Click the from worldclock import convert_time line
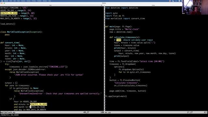This screenshot has width=208, height=117. coord(125,19)
